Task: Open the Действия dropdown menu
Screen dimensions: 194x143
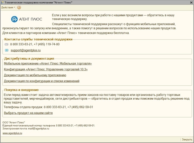Action: (8, 7)
